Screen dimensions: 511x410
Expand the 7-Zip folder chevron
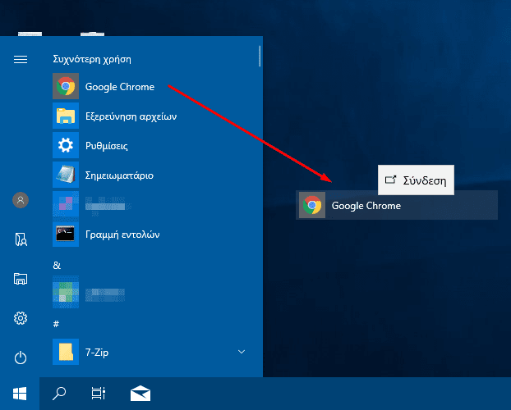click(242, 352)
